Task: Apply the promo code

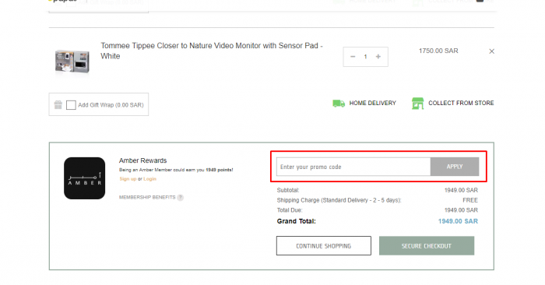Action: 455,167
